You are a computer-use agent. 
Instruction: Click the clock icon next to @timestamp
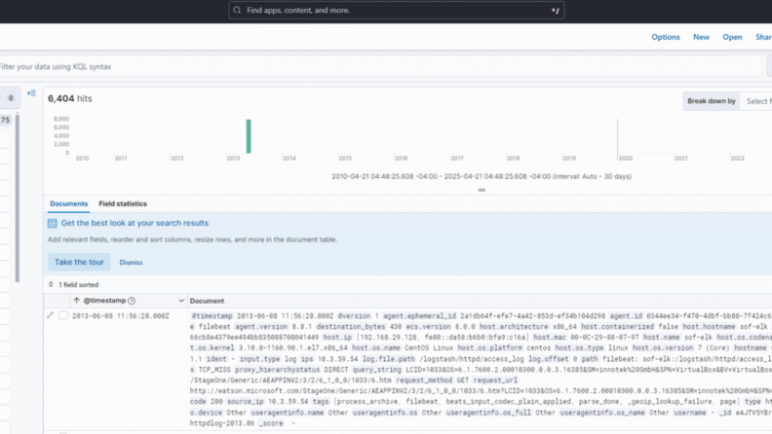(x=132, y=301)
